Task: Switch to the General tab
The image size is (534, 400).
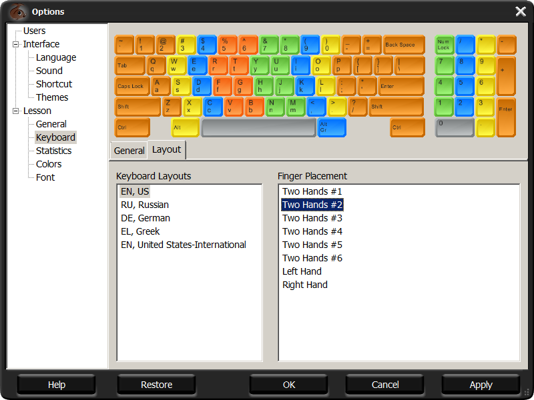Action: click(129, 151)
